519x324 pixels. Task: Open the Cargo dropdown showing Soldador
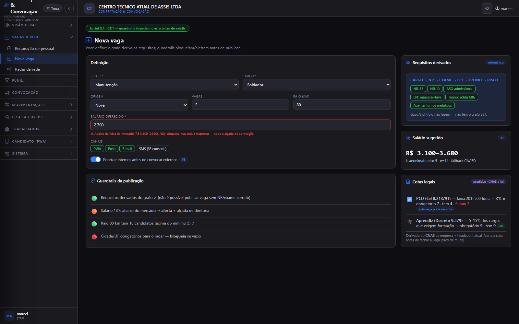317,85
